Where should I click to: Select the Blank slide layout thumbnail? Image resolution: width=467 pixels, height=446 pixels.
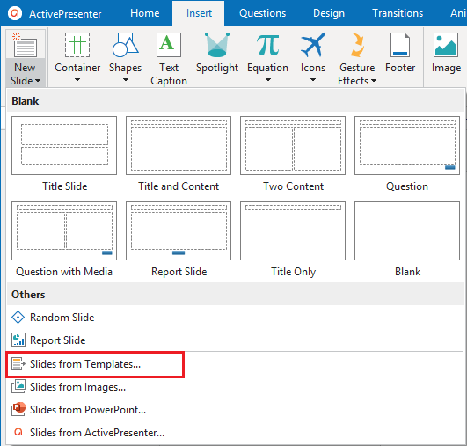click(x=407, y=230)
